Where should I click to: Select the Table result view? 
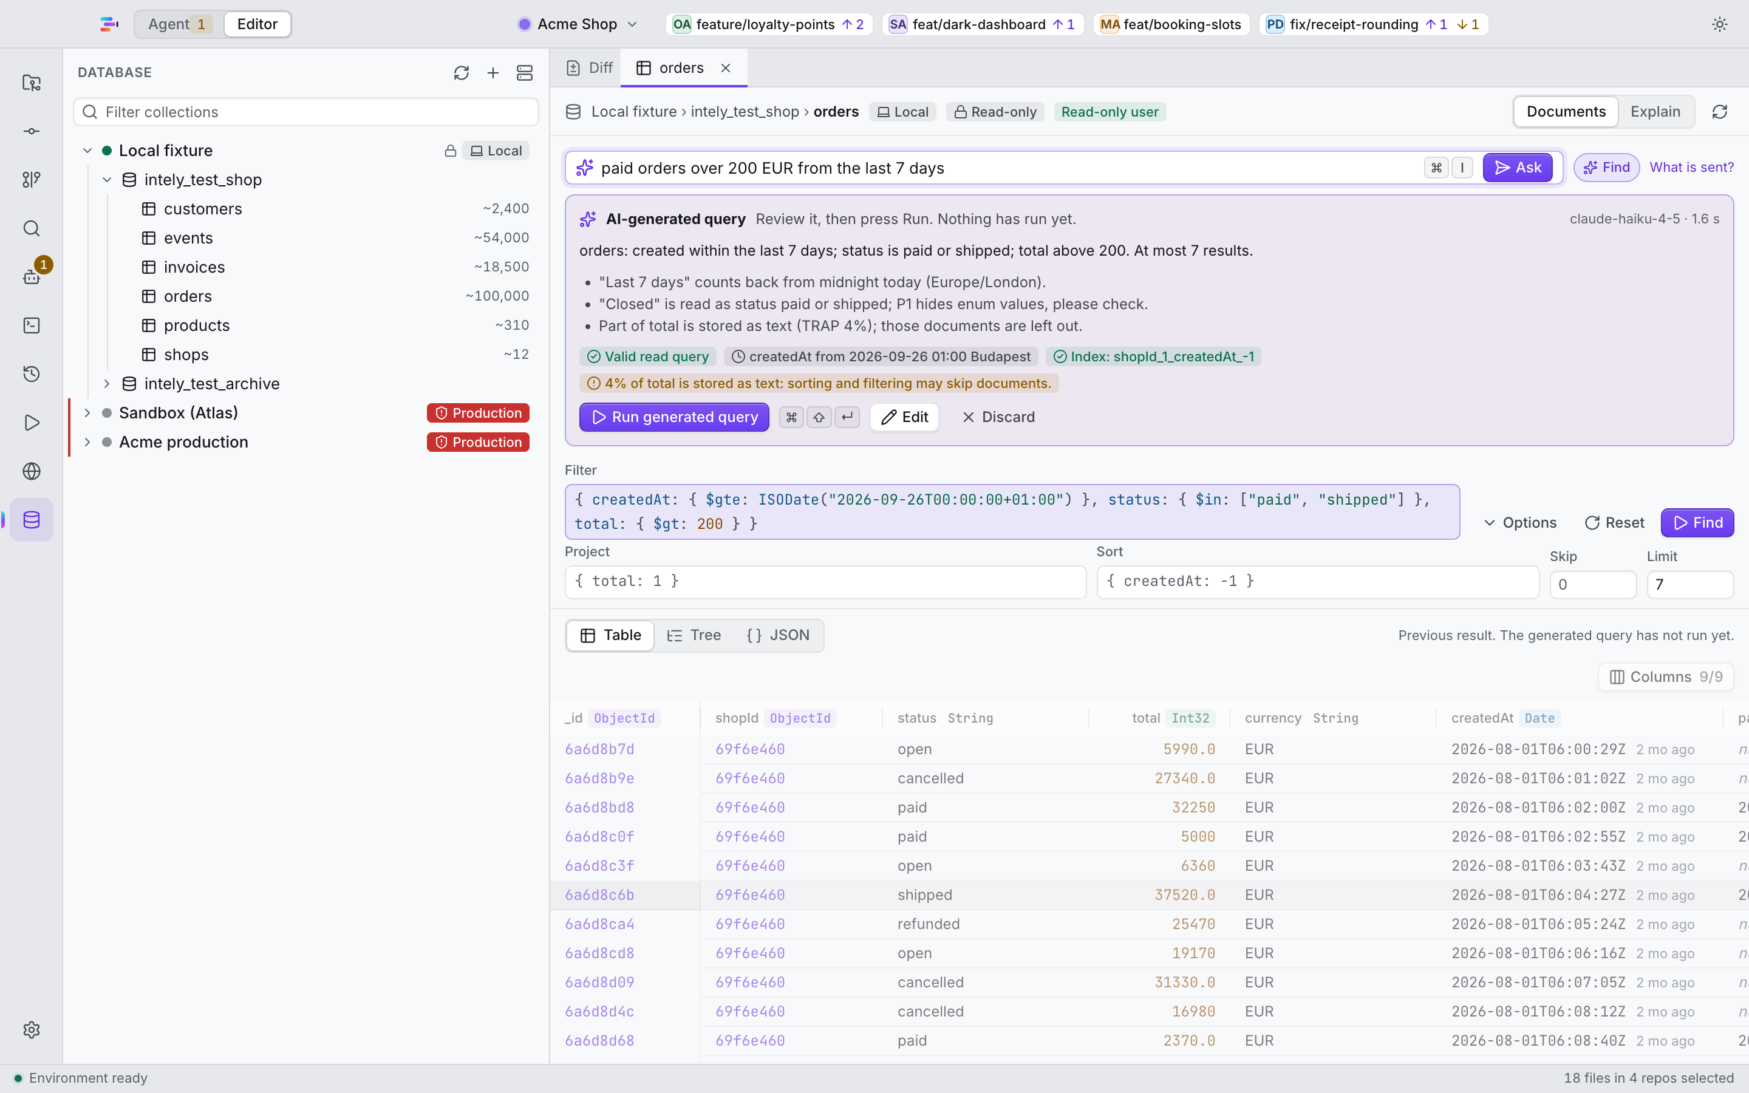611,635
